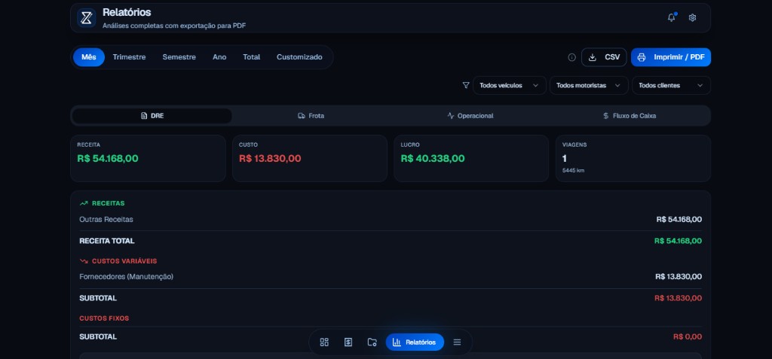Click the Receita card value R$ 54.168,00
772x359 pixels.
108,158
